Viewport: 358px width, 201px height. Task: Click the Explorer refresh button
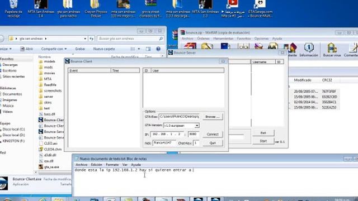pyautogui.click(x=92, y=39)
